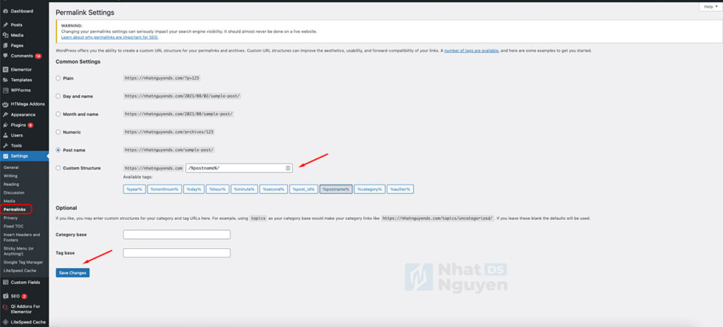The image size is (723, 327).
Task: Insert the %author% tag
Action: pyautogui.click(x=400, y=190)
